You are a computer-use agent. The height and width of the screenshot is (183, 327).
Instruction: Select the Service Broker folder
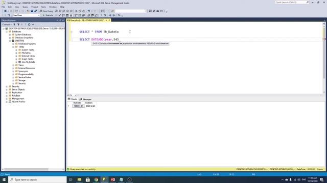click(25, 77)
